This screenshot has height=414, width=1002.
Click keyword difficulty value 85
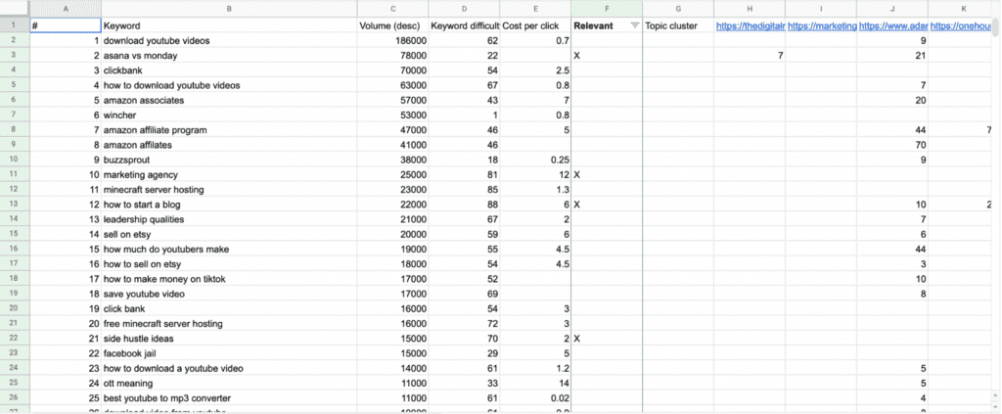point(493,190)
